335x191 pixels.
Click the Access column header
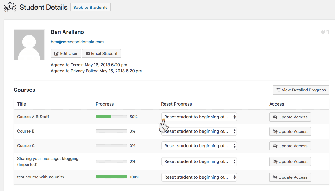(x=277, y=104)
